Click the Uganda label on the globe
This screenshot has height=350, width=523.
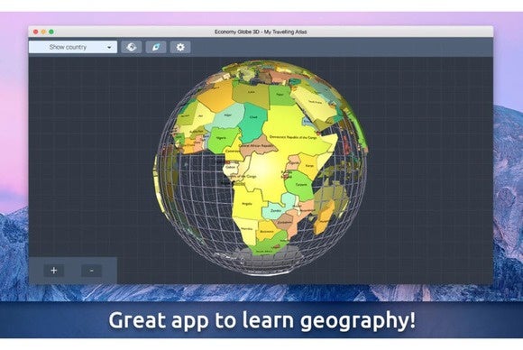click(x=295, y=163)
